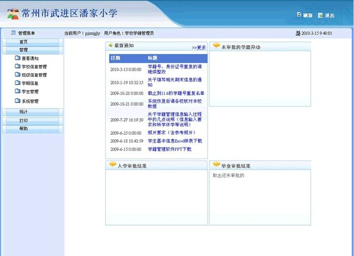The width and height of the screenshot is (354, 256).
Task: Click the 日期 column header
Action: click(x=116, y=58)
